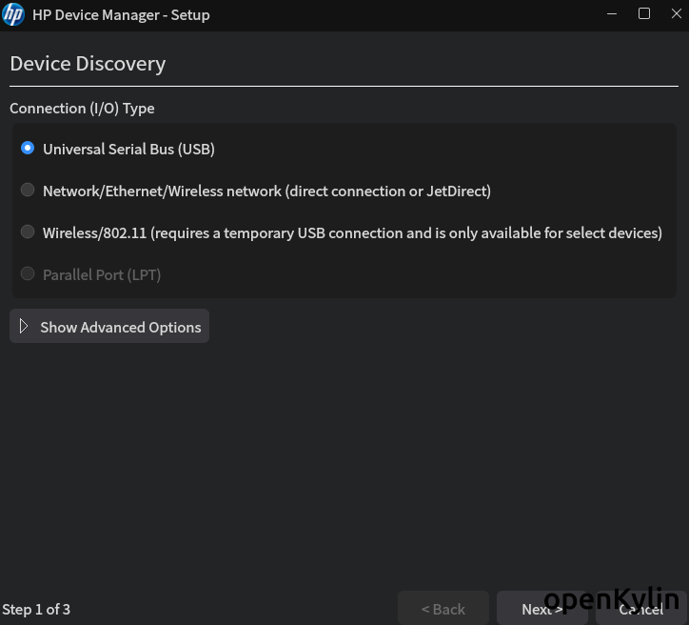Click the Parallel Port (LPT) label text
The height and width of the screenshot is (625, 689).
(x=102, y=274)
